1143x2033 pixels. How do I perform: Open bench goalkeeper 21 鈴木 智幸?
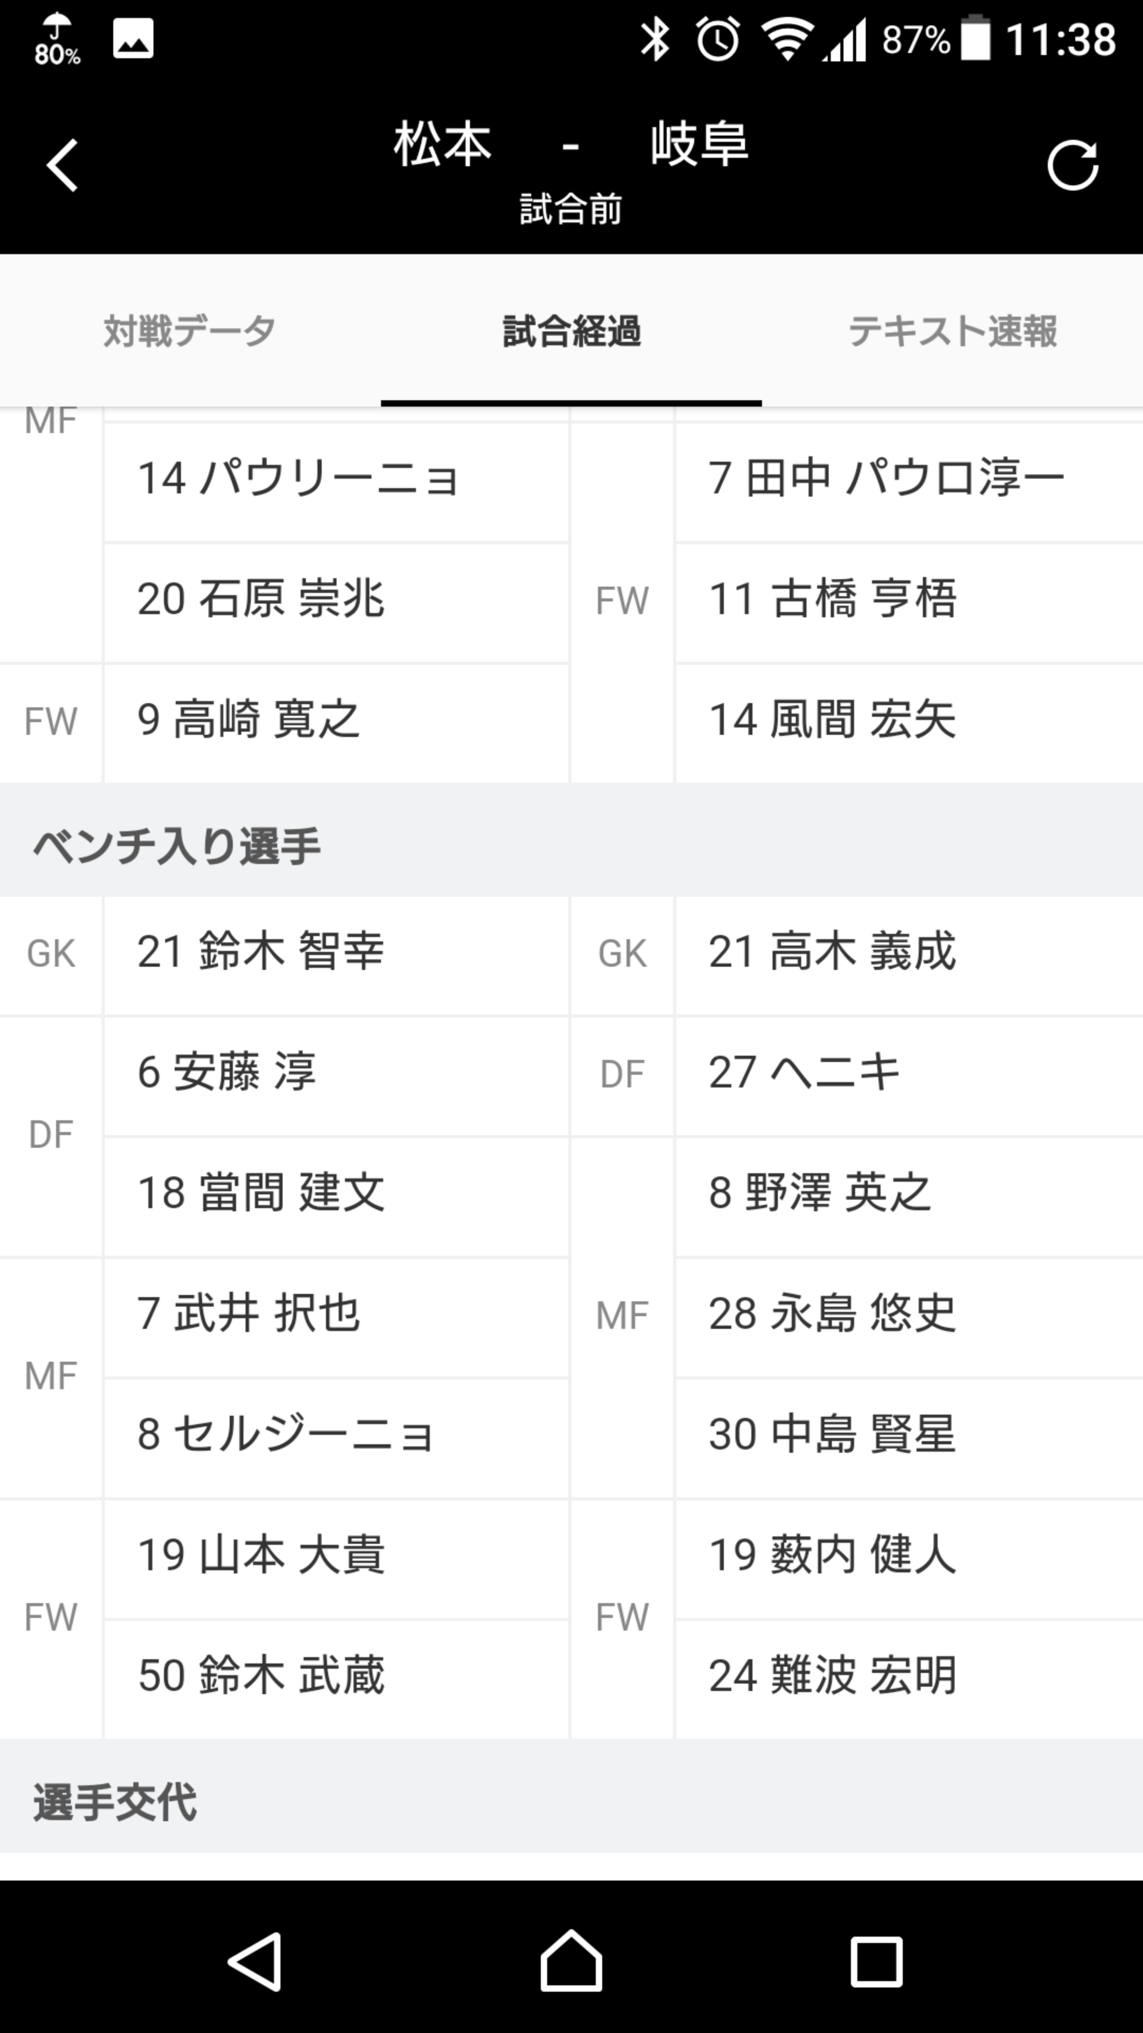pos(335,952)
